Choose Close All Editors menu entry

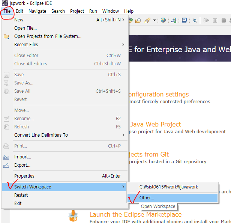[x=65, y=64]
